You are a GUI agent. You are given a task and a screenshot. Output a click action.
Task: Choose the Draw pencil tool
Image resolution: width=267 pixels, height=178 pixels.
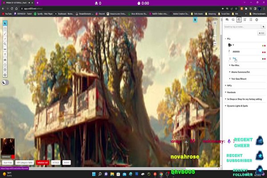5,34
